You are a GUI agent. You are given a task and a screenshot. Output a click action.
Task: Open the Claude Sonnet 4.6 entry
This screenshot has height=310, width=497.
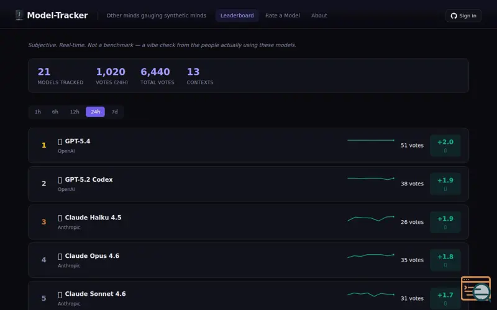(248, 296)
